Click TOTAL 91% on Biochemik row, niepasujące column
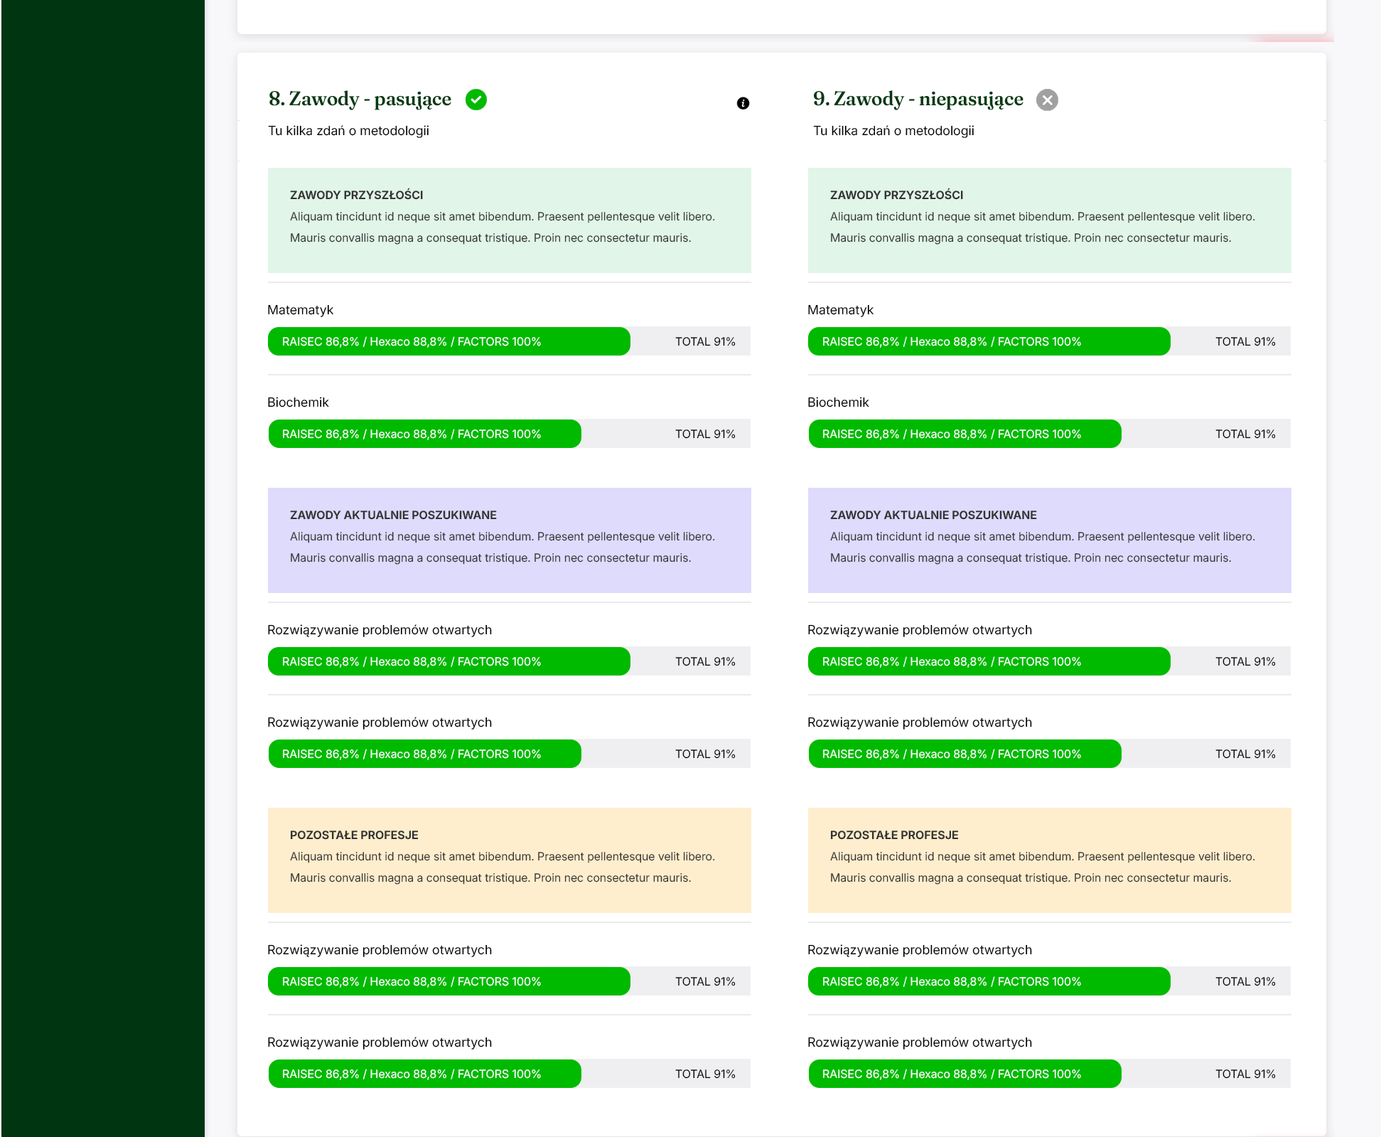 click(x=1245, y=434)
